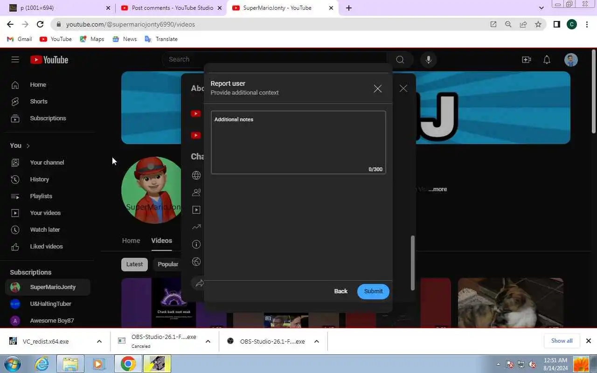Open SuperMarioJonty subscription
Screen dimensions: 597x373
(48, 287)
